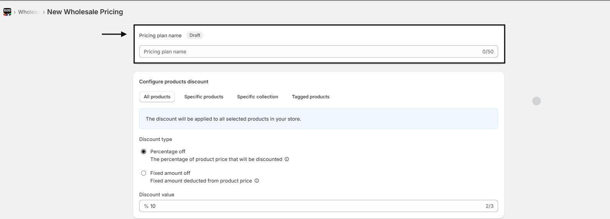
Task: Click the B2B app icon in breadcrumb
Action: [x=7, y=12]
